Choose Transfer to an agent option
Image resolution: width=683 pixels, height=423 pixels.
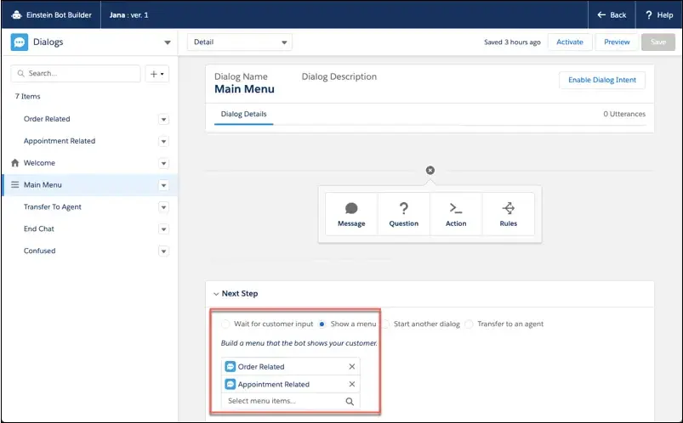[469, 324]
